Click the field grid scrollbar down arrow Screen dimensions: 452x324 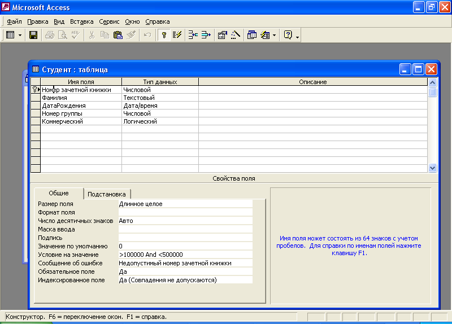[x=433, y=168]
